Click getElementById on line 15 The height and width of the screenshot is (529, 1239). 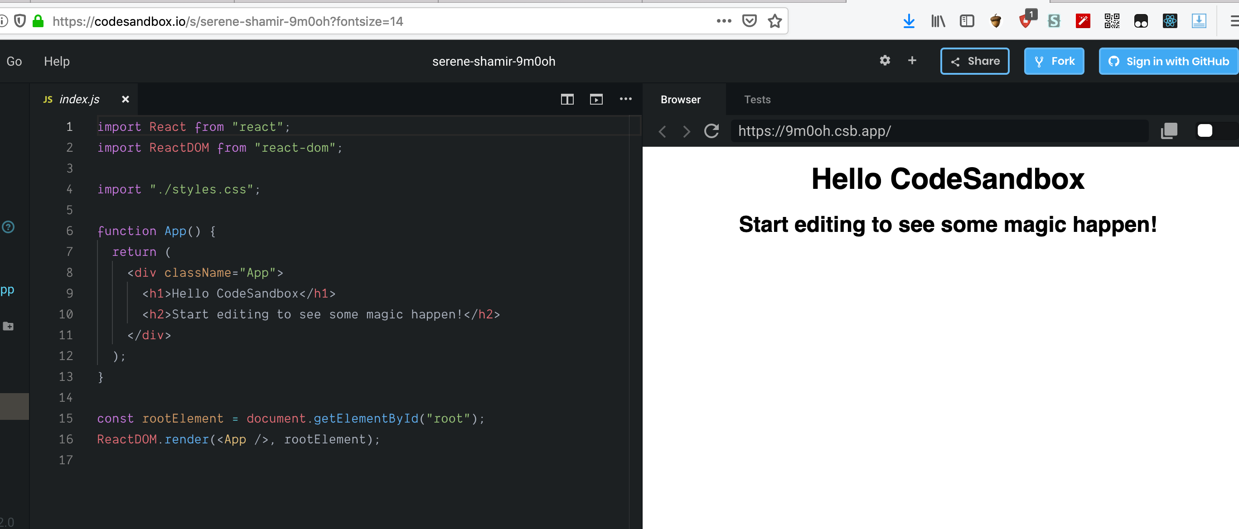click(x=366, y=418)
